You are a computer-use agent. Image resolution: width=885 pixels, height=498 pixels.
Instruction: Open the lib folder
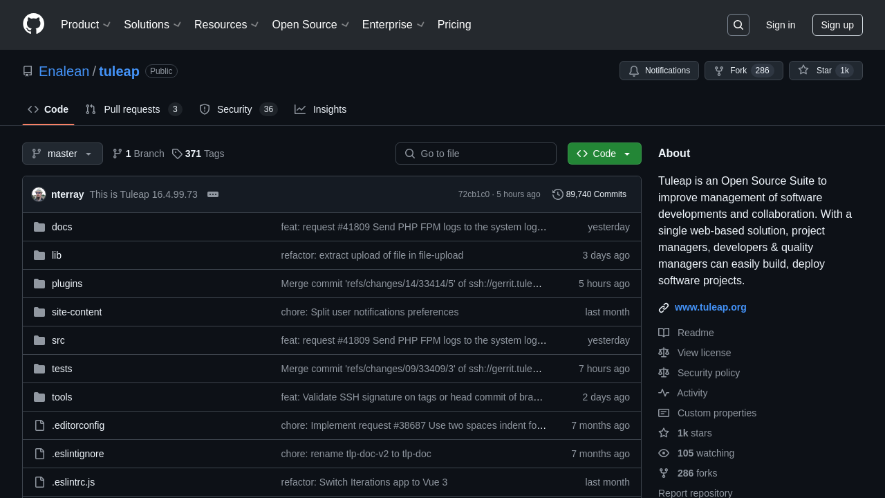coord(57,255)
